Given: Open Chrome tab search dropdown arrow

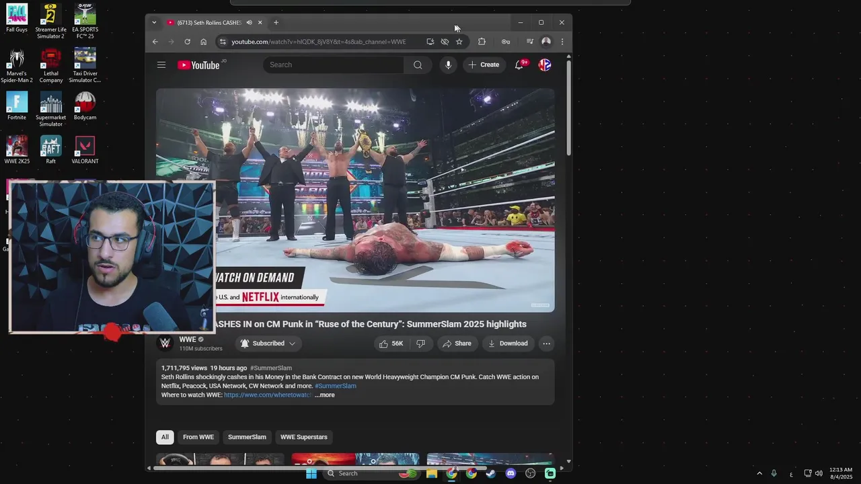Looking at the screenshot, I should 154,23.
